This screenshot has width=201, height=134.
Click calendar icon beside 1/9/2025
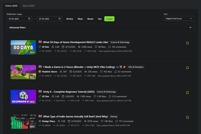[x=63, y=96]
